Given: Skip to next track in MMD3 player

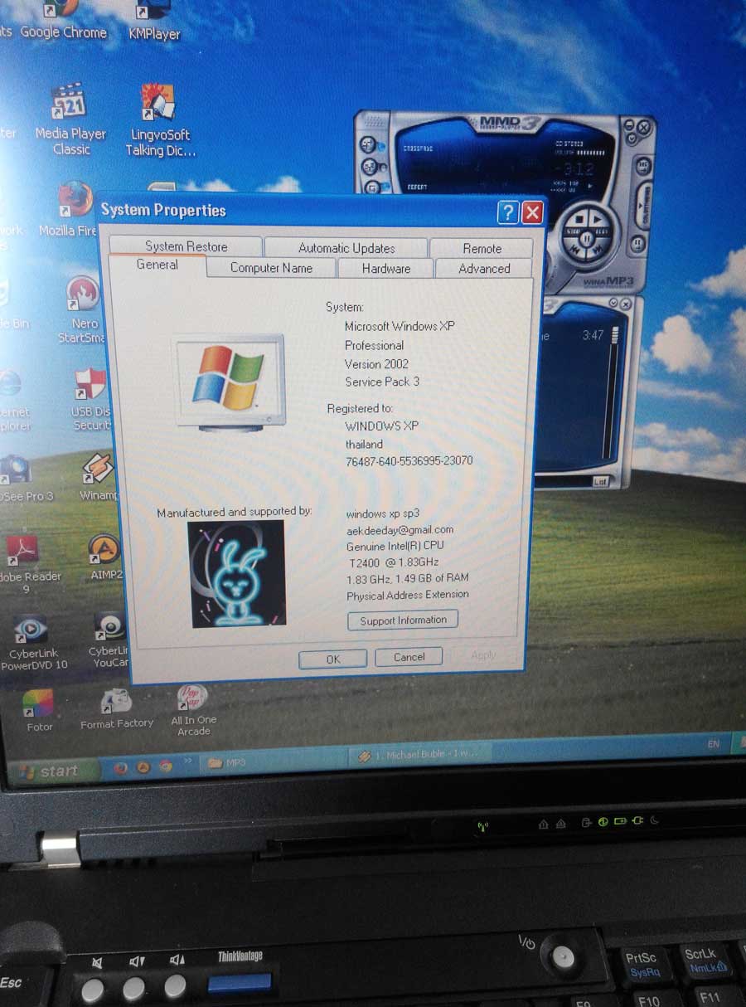Looking at the screenshot, I should [598, 250].
